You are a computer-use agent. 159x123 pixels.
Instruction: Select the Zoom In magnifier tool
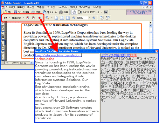47,18
